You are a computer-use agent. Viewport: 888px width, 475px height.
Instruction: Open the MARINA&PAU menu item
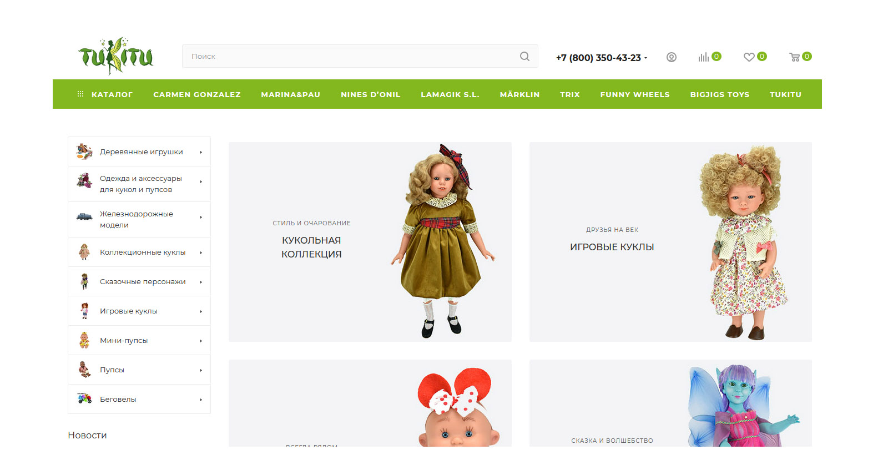tap(291, 94)
